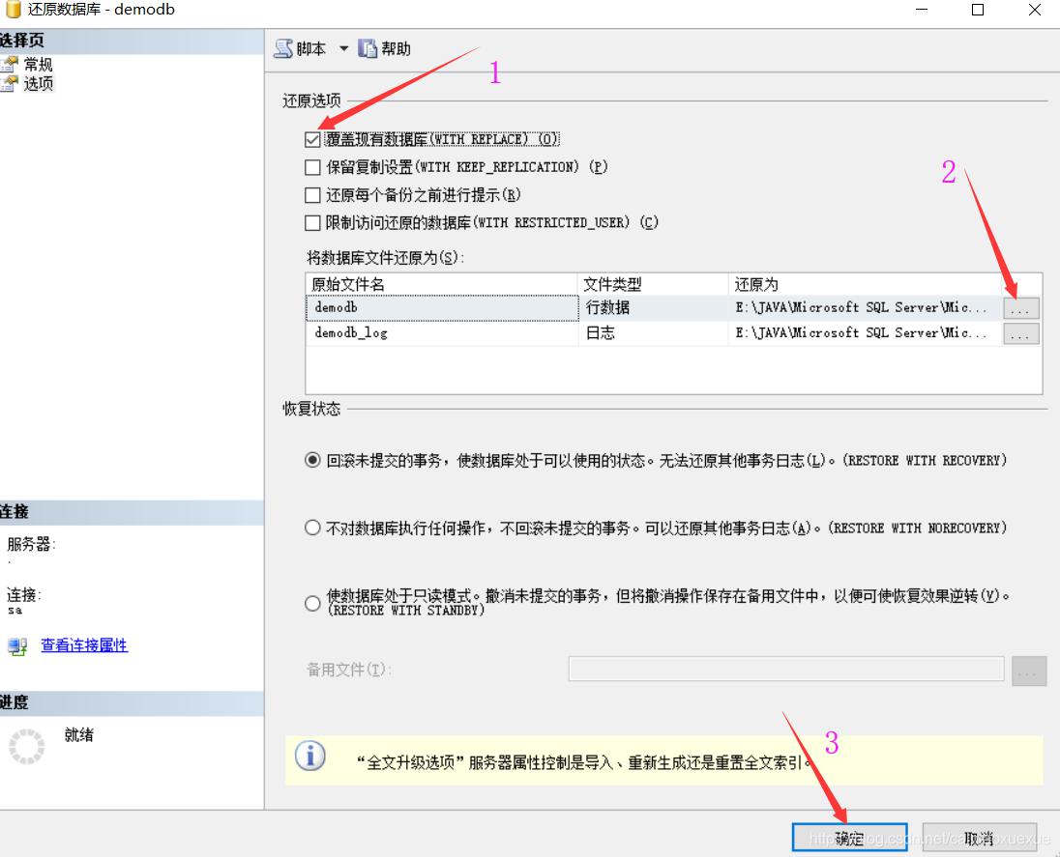The width and height of the screenshot is (1060, 857).
Task: Click the Script (脚本) toolbar icon
Action: [283, 48]
